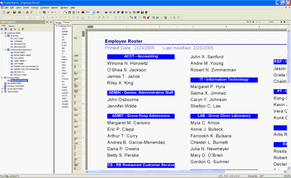
Task: Refresh report data with lightning bolt icon
Action: coord(31,13)
